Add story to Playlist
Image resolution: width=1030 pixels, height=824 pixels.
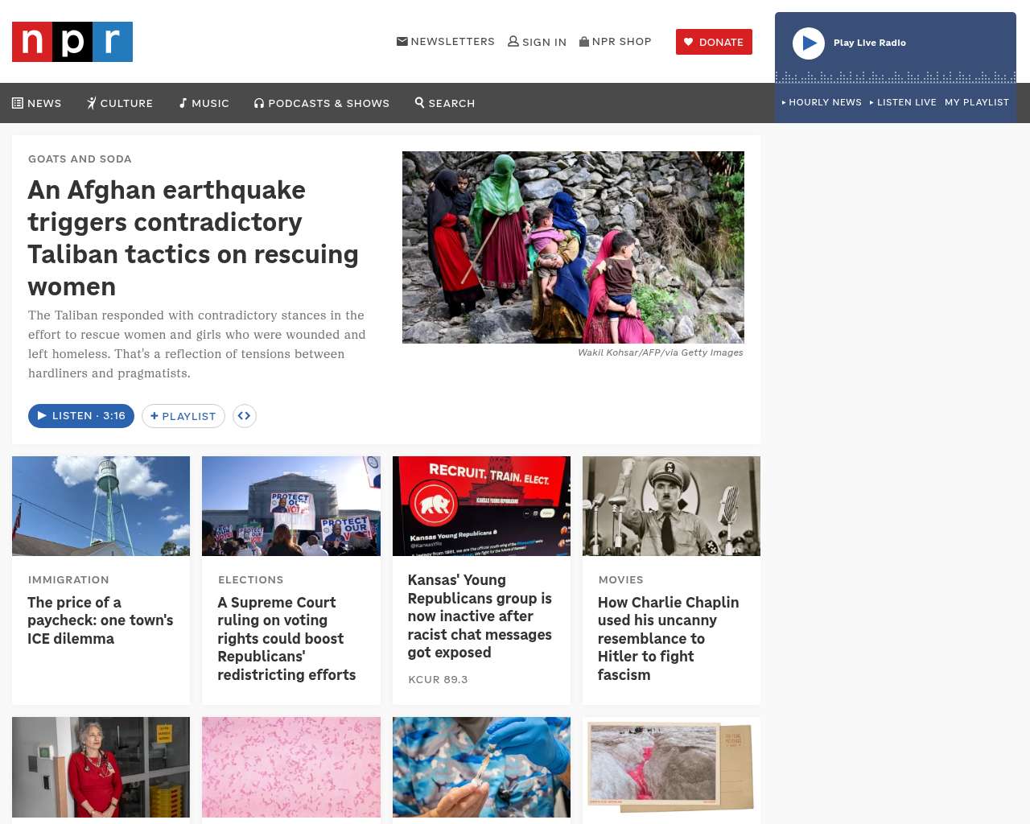pyautogui.click(x=183, y=416)
